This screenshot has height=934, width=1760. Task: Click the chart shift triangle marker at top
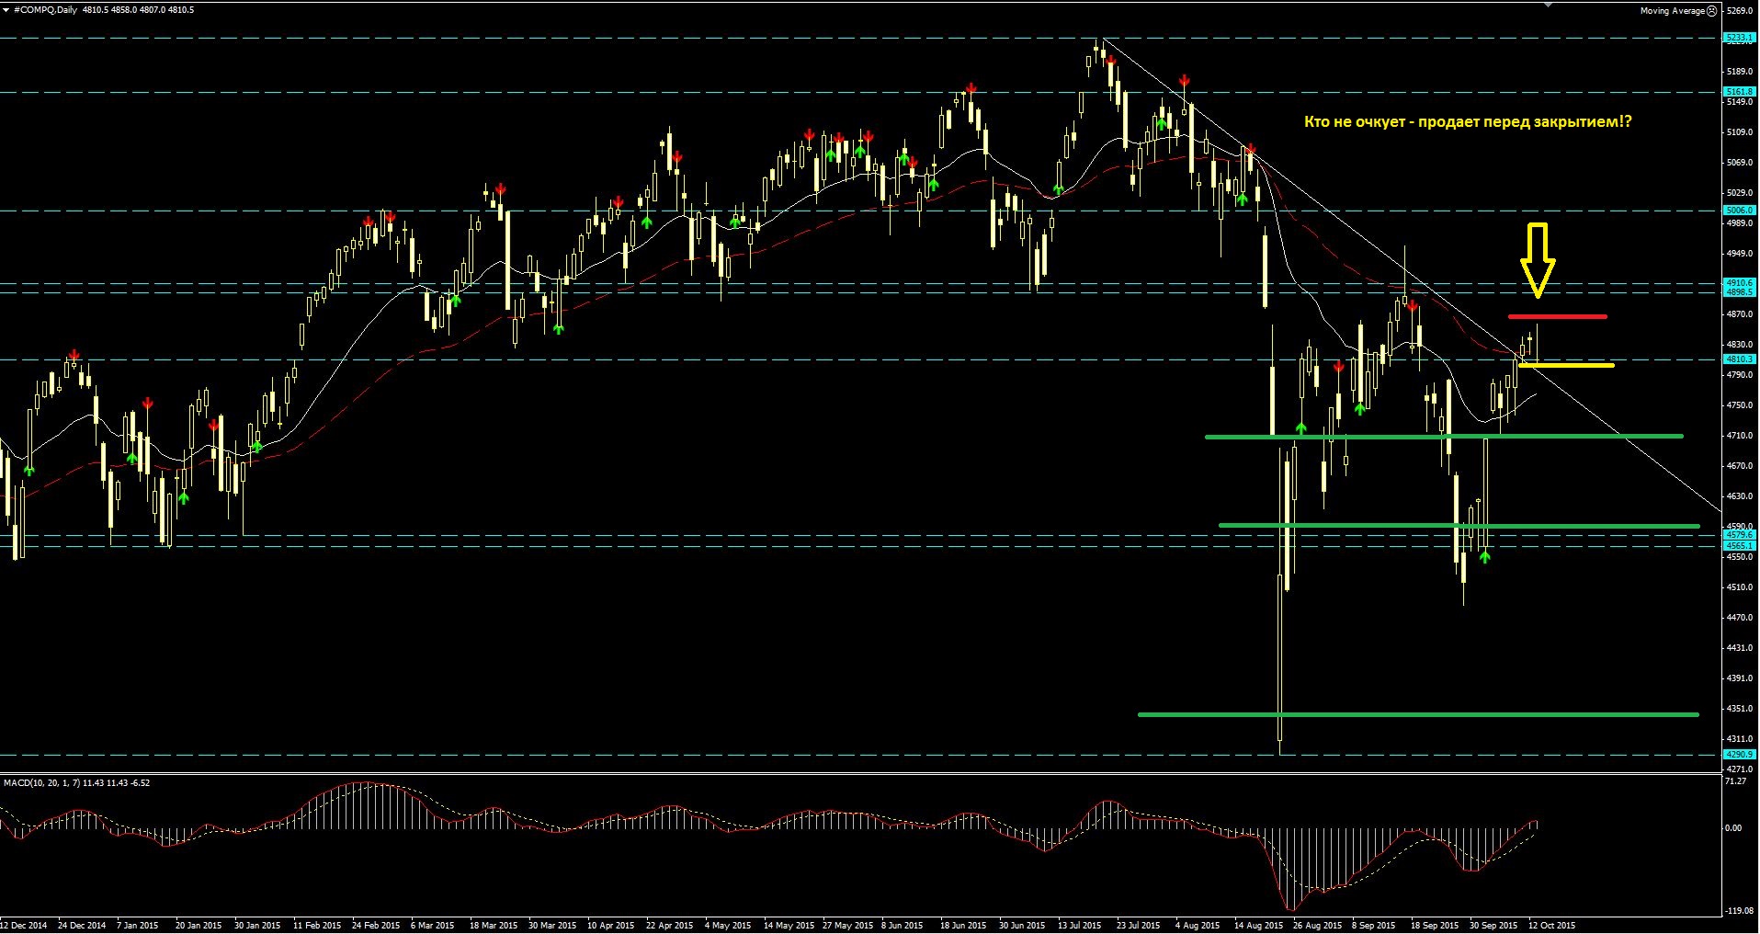tap(1549, 5)
